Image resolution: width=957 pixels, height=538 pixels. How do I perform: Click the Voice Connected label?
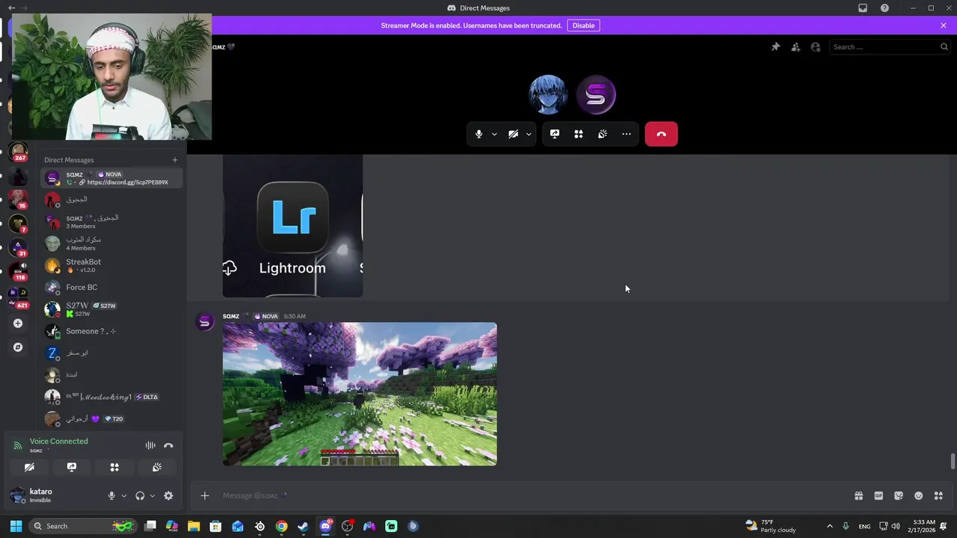click(x=58, y=441)
